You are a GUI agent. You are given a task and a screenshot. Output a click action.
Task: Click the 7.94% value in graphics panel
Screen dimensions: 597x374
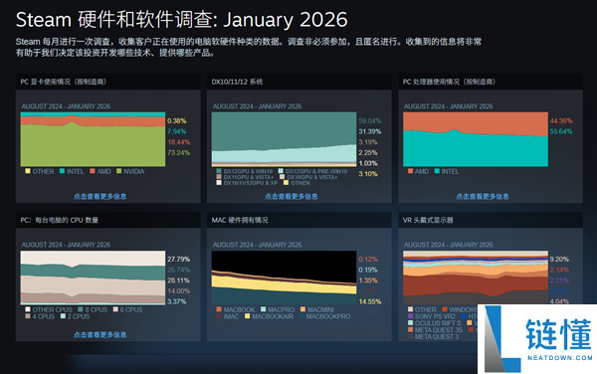[x=177, y=131]
